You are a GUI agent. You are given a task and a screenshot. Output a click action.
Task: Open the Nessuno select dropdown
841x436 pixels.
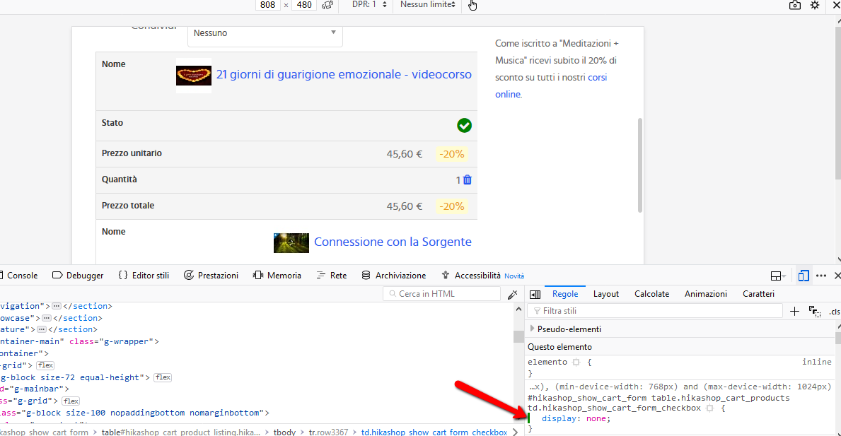(x=265, y=33)
